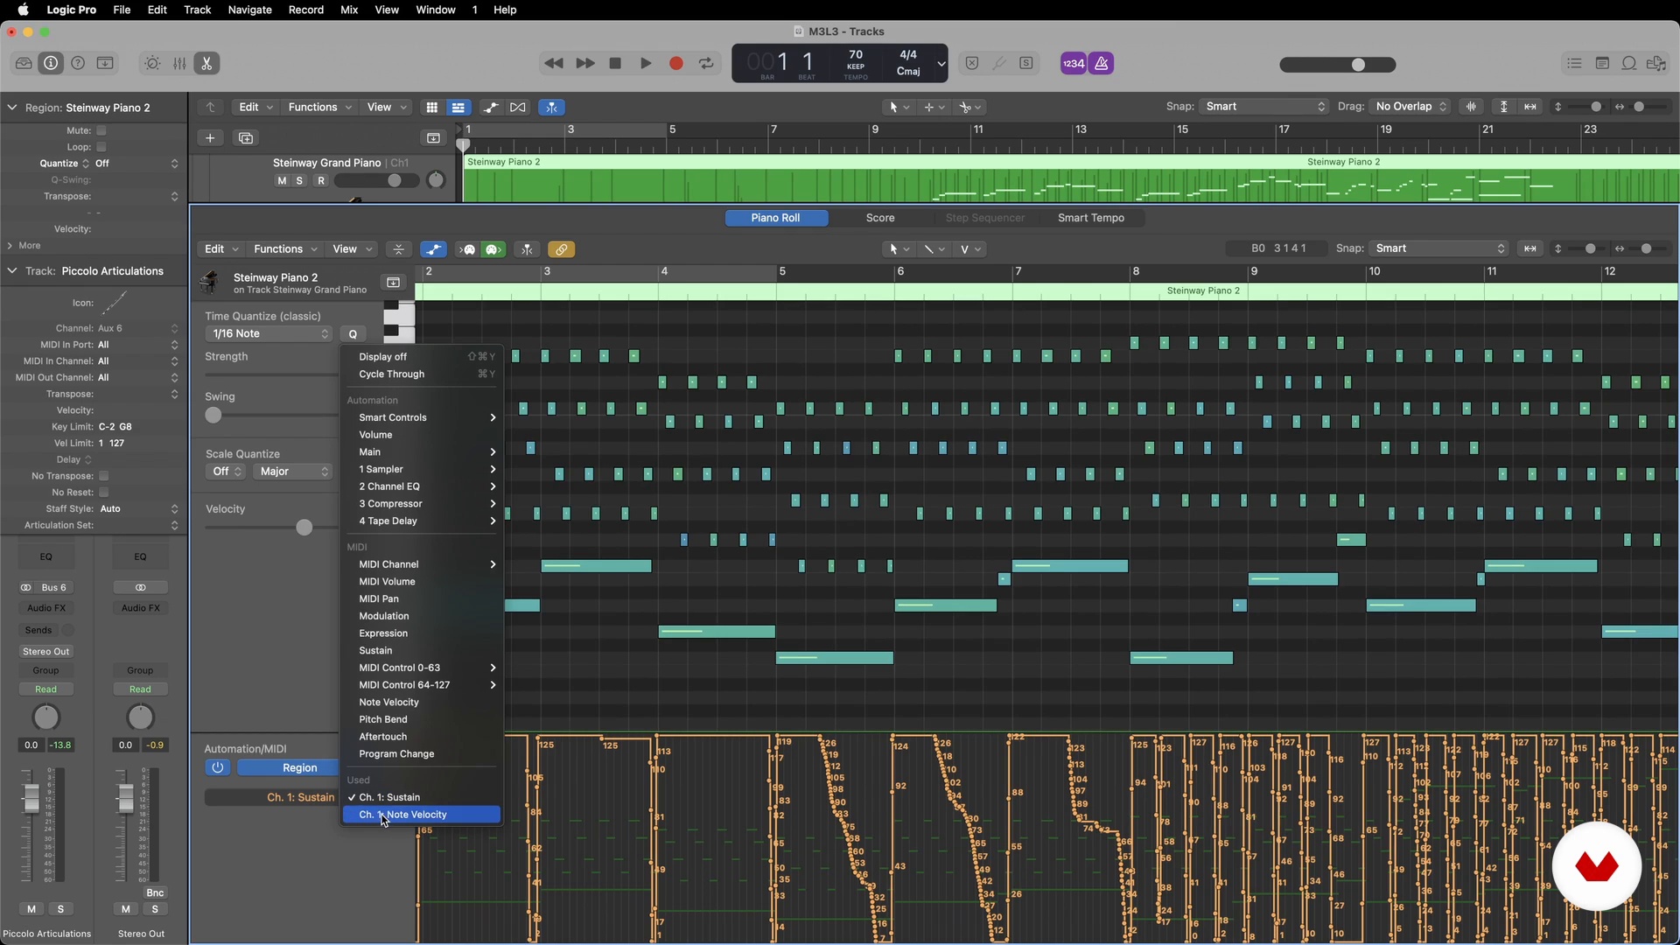Stop playback

pos(615,63)
